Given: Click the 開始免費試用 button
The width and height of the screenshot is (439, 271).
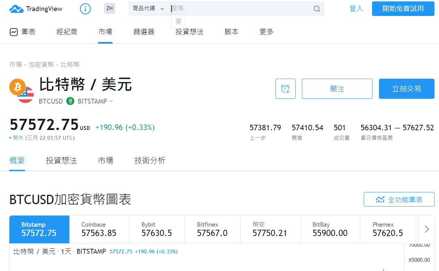Looking at the screenshot, I should (403, 9).
